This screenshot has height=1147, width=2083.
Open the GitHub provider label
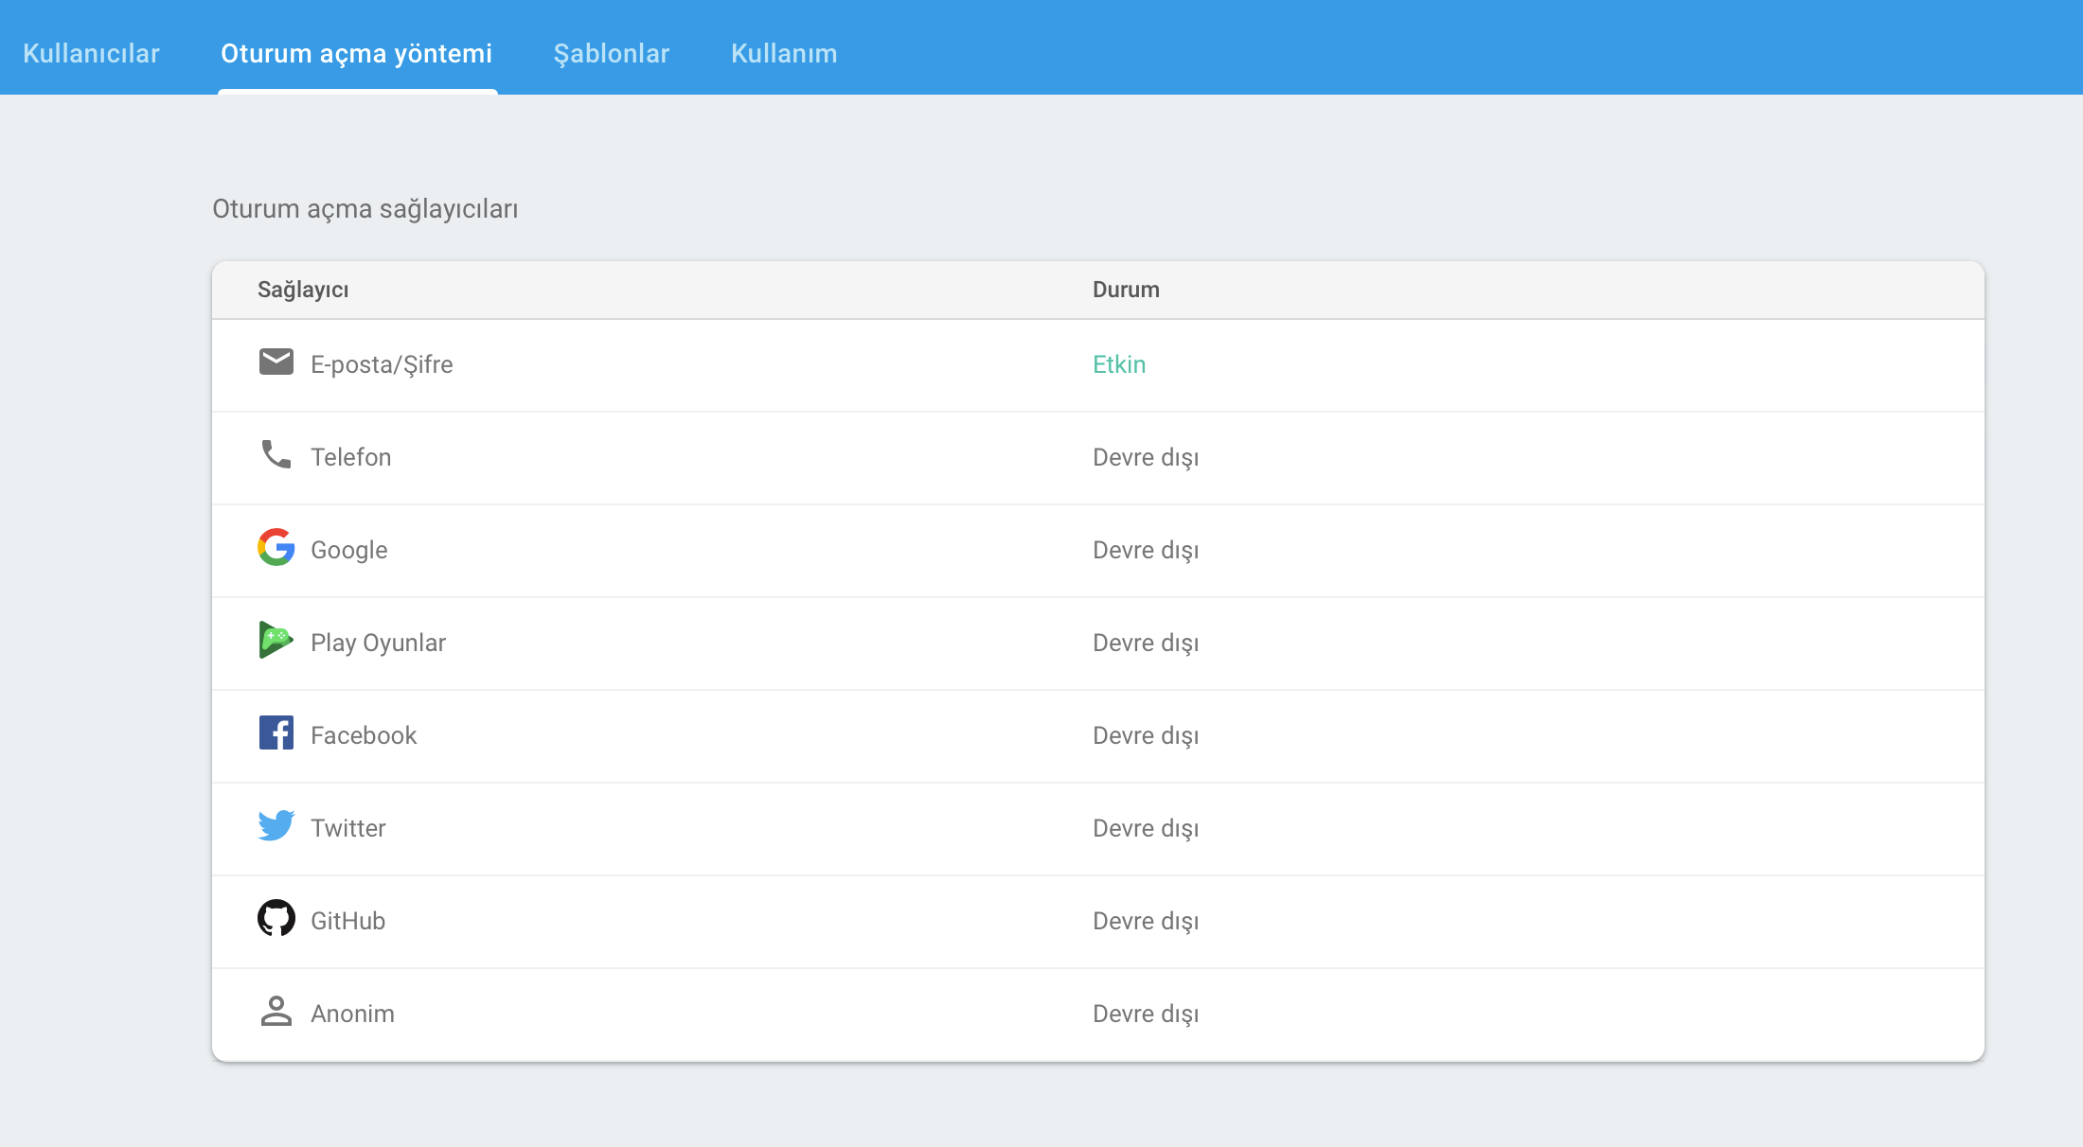[347, 921]
